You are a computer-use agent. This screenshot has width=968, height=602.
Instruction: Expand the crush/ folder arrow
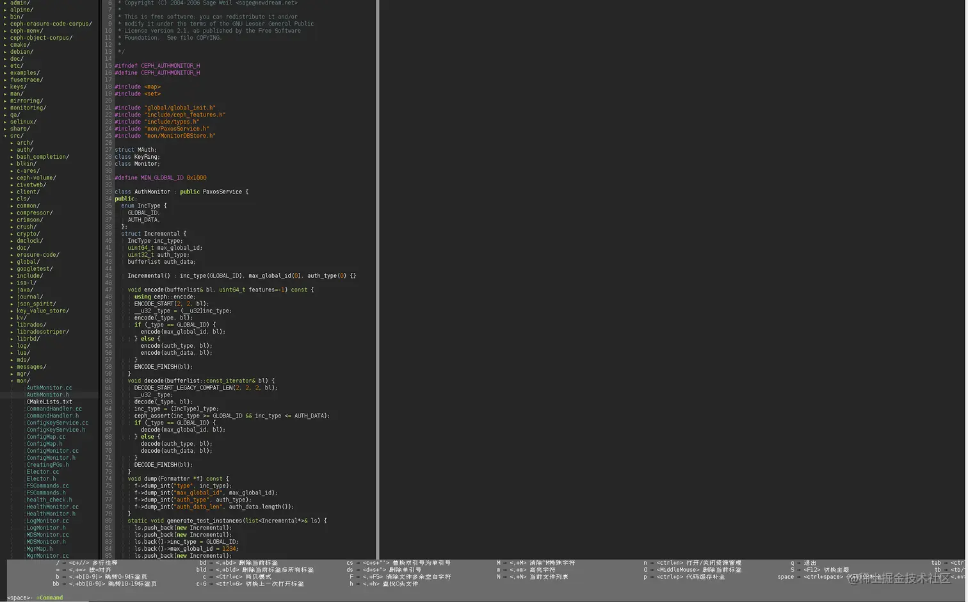point(12,227)
